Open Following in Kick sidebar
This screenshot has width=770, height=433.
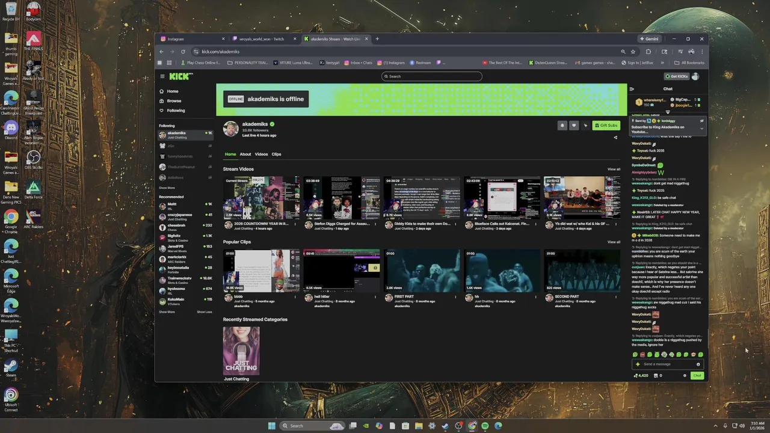[176, 111]
